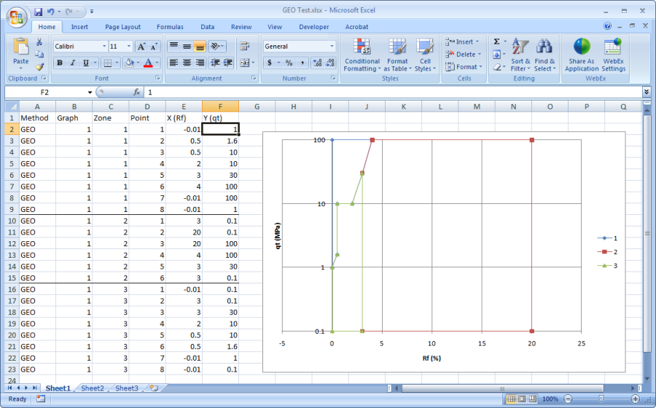The height and width of the screenshot is (408, 656).
Task: Open the Name Box dropdown arrow
Action: click(x=90, y=93)
